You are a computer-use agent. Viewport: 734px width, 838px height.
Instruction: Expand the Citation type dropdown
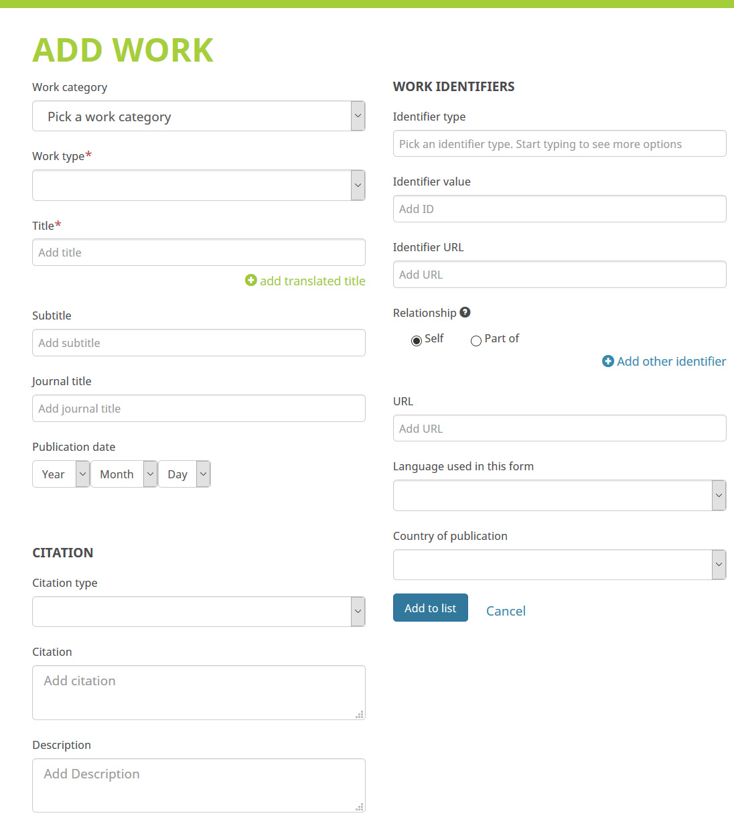click(199, 612)
